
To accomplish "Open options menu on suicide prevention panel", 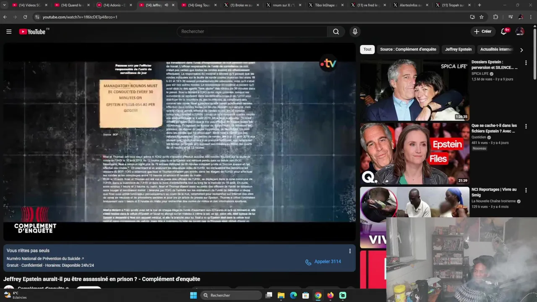I will (x=350, y=251).
